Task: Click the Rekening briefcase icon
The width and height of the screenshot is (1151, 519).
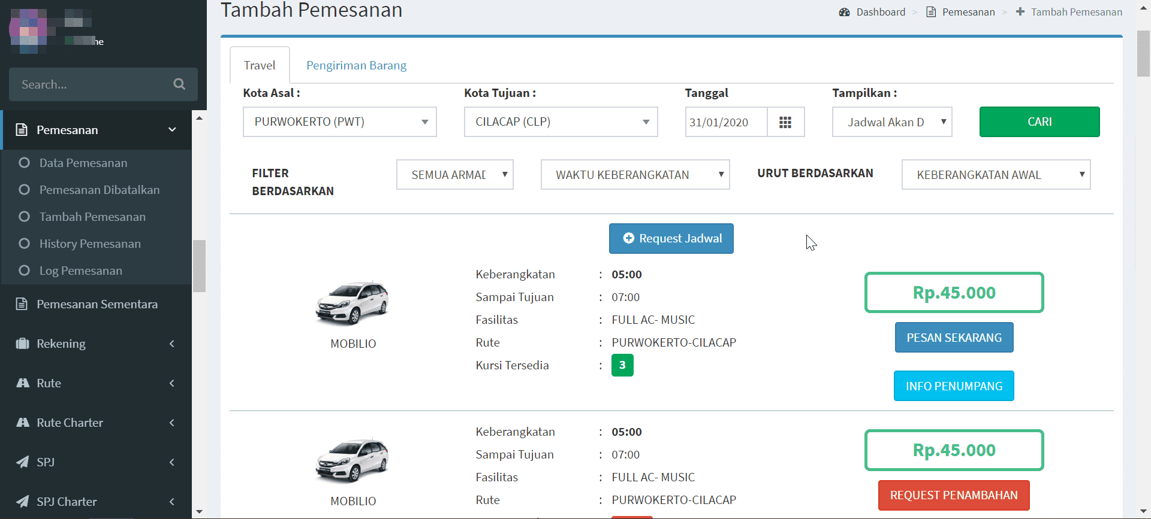Action: (22, 344)
